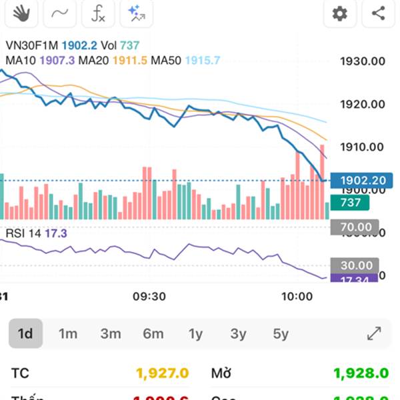Tap the share icon
The image size is (400, 400).
[x=378, y=13]
